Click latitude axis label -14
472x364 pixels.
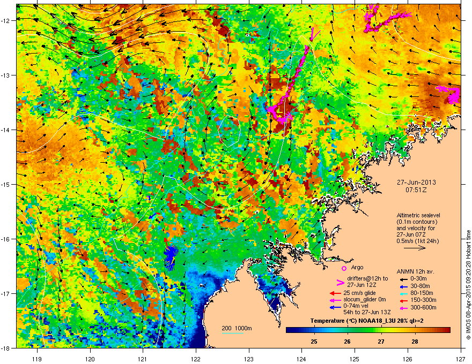click(6, 130)
